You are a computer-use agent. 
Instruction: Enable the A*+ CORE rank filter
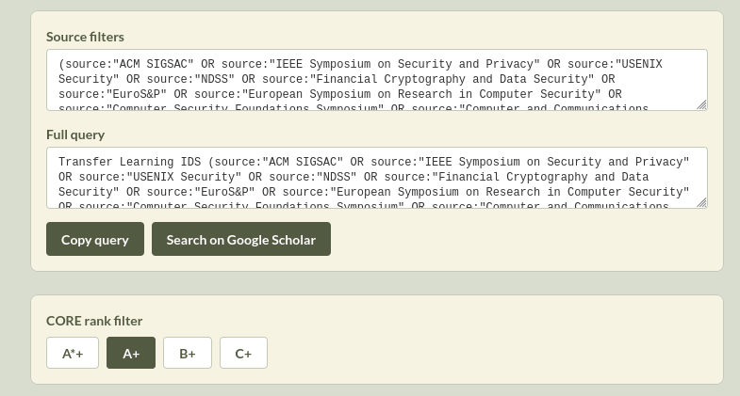coord(73,354)
